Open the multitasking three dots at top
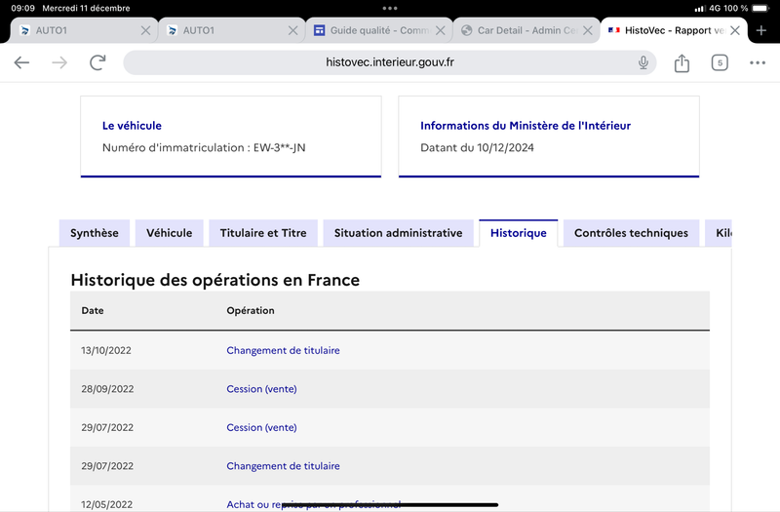The height and width of the screenshot is (512, 780). 390,8
